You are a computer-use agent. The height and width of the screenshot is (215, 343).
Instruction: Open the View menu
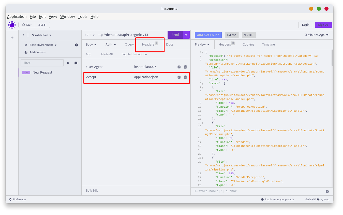pyautogui.click(x=53, y=17)
